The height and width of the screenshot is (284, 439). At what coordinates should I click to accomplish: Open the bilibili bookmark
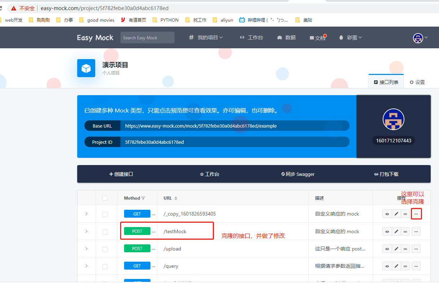(x=263, y=20)
